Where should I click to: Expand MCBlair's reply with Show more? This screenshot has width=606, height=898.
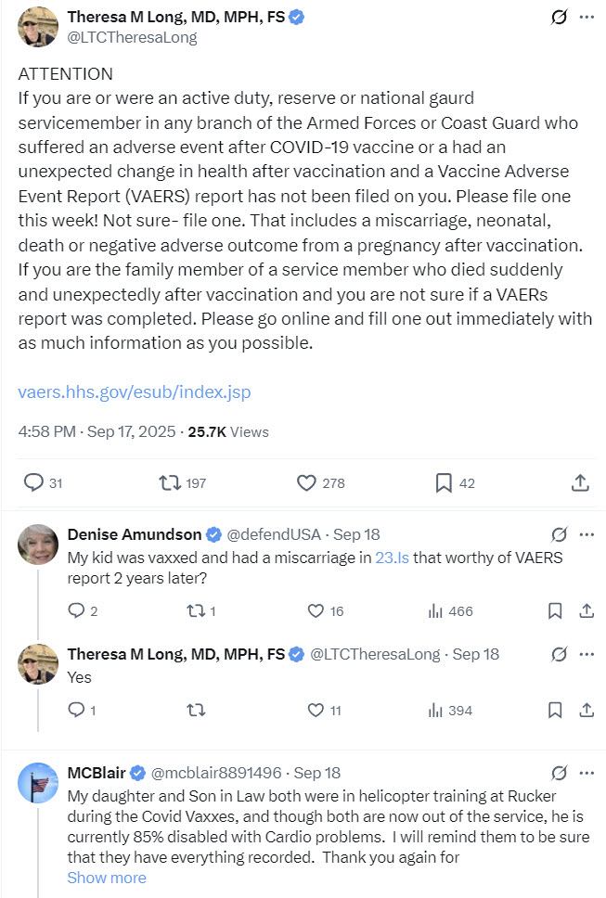(x=107, y=878)
